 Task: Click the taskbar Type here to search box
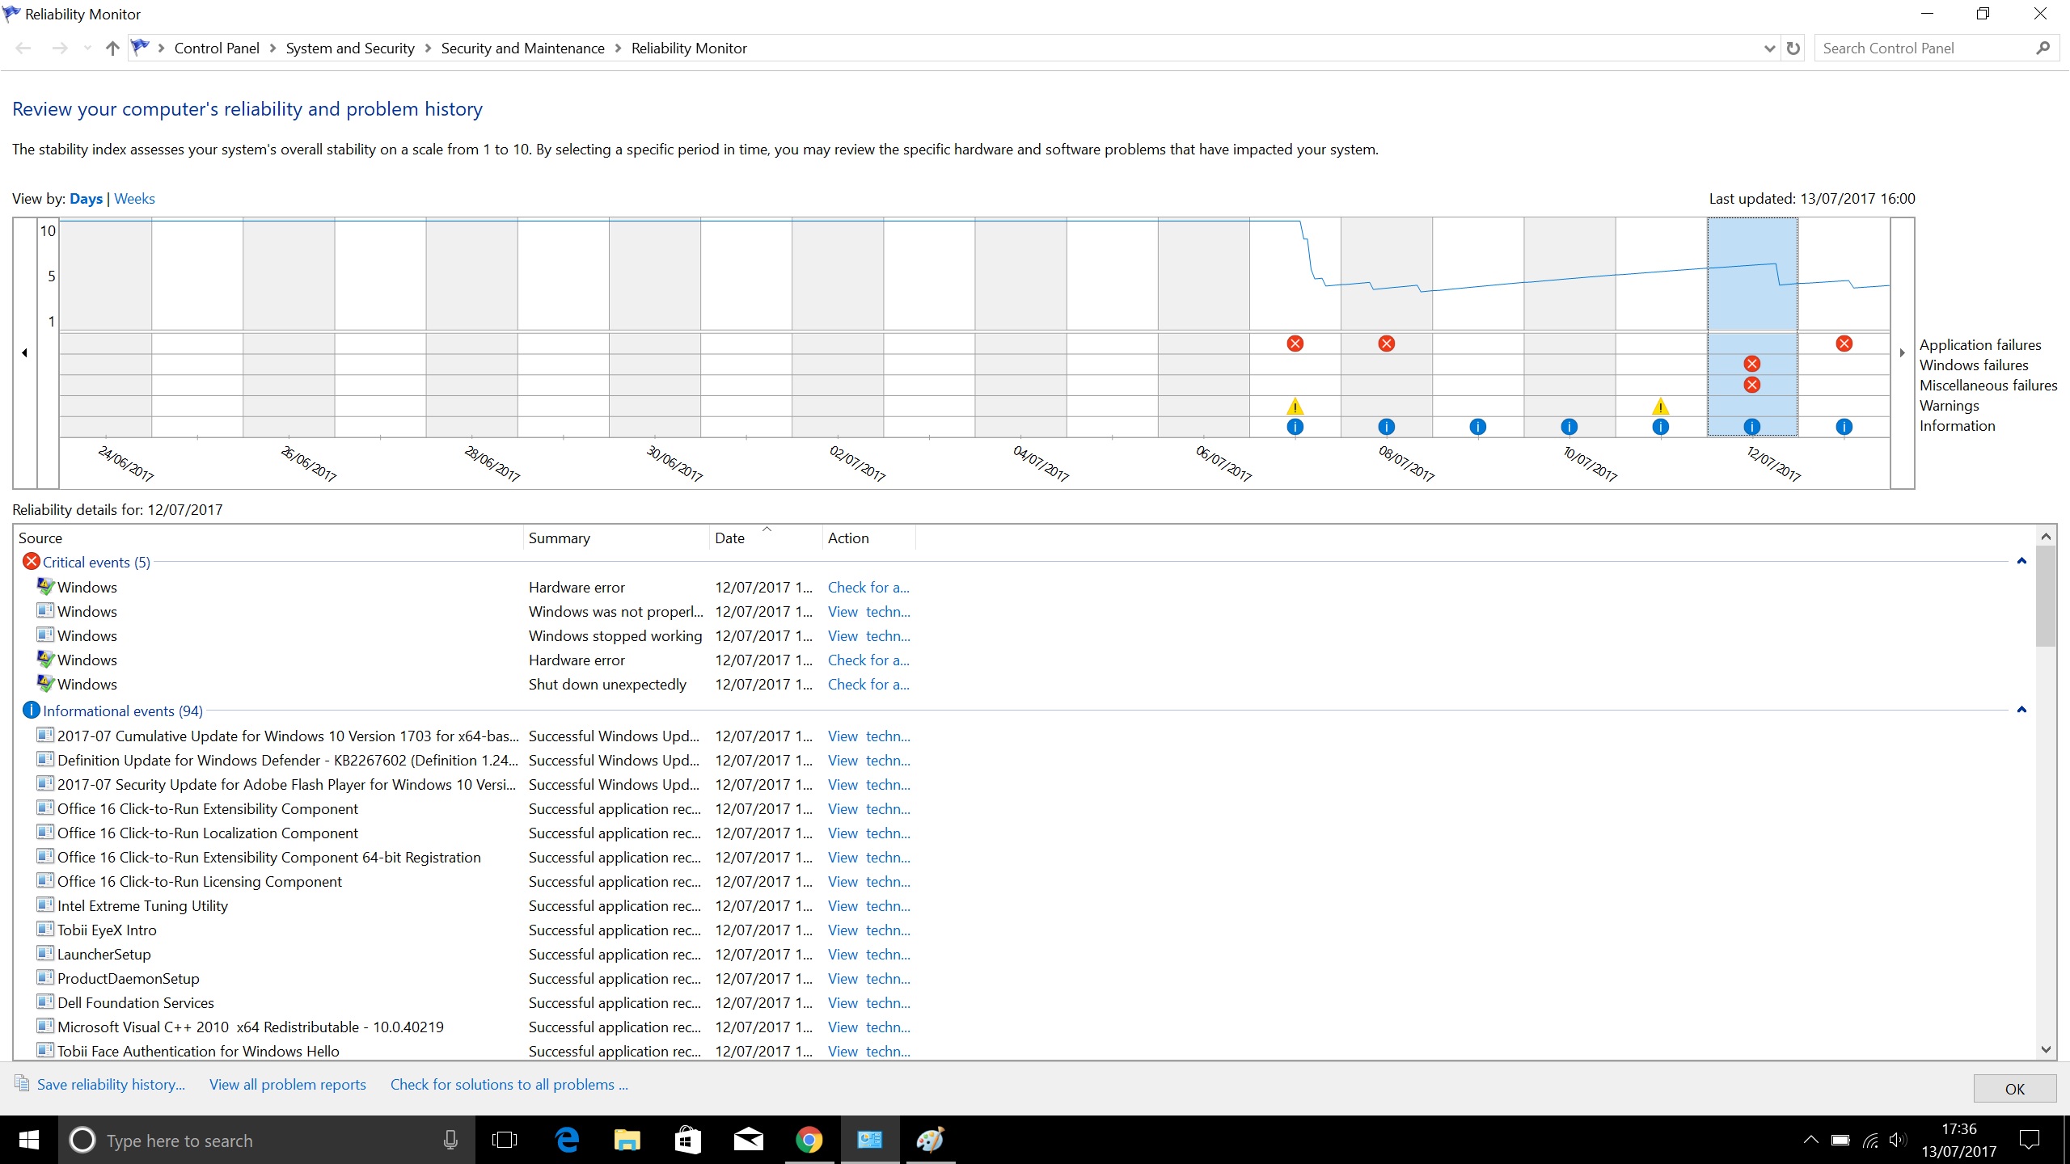[x=267, y=1141]
